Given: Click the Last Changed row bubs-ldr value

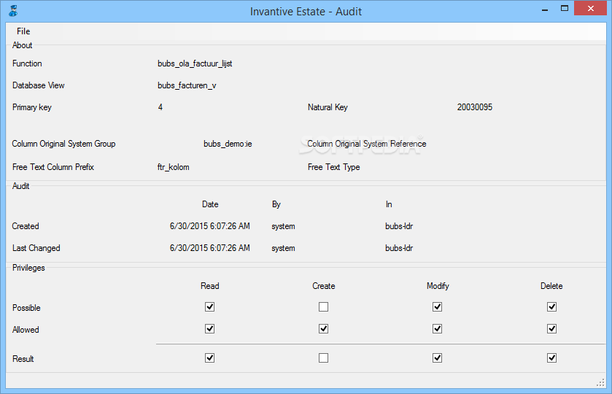Looking at the screenshot, I should click(x=399, y=248).
